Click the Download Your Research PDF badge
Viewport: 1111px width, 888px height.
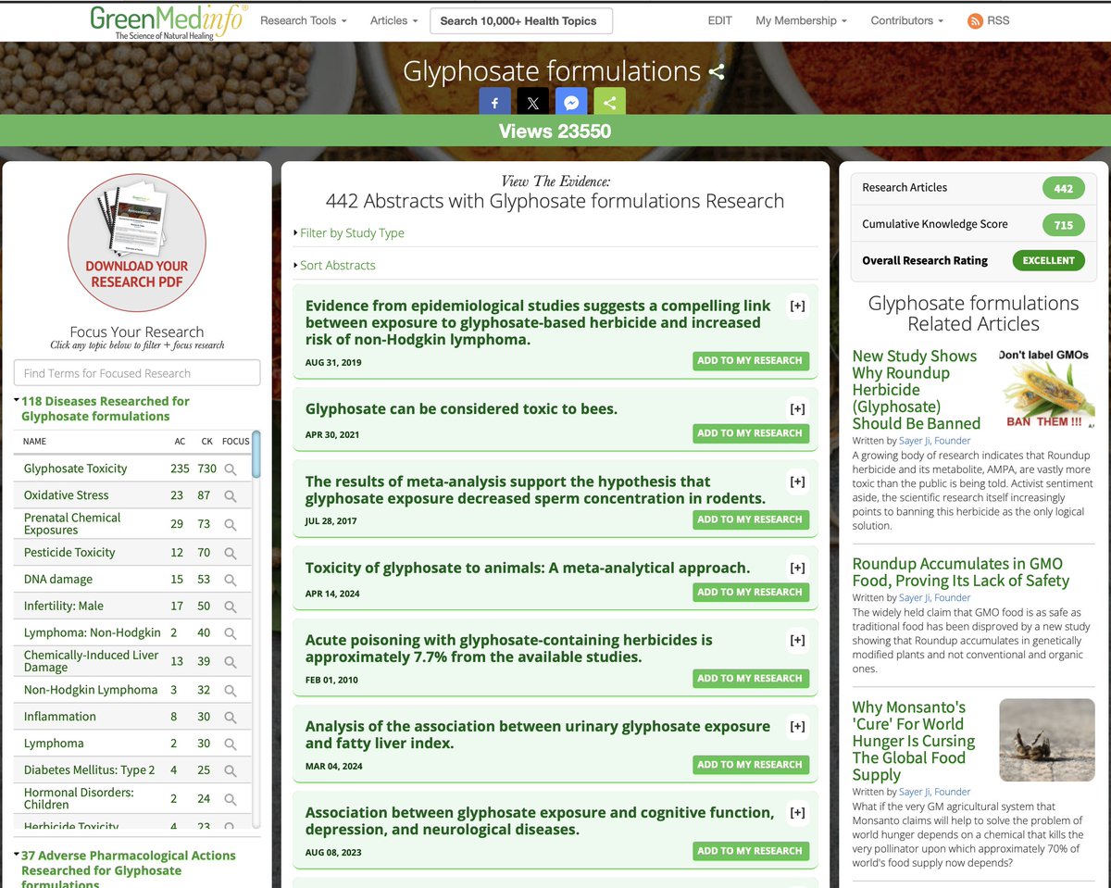click(137, 242)
